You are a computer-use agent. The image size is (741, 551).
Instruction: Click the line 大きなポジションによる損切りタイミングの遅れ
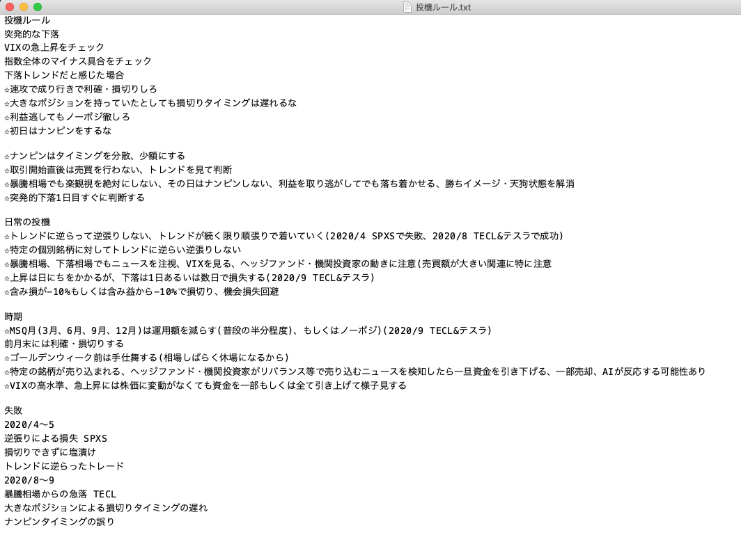pos(106,508)
